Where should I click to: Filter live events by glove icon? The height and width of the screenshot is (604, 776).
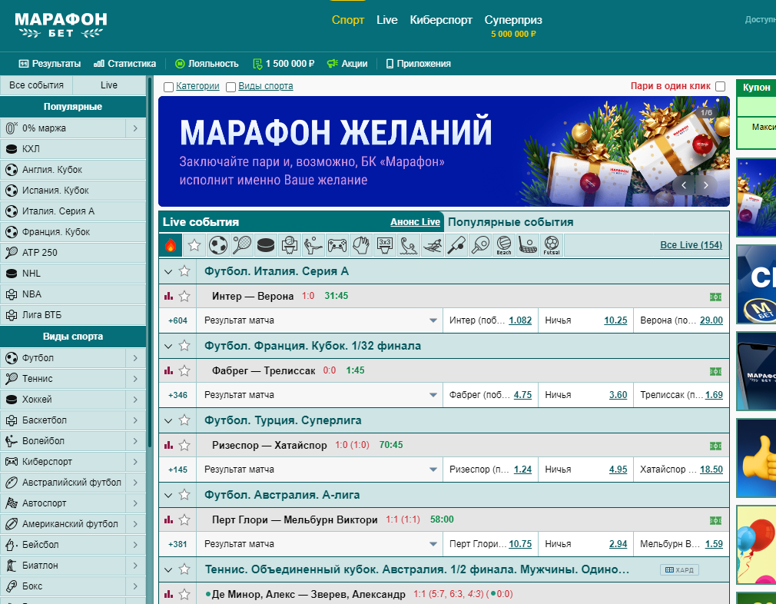361,245
